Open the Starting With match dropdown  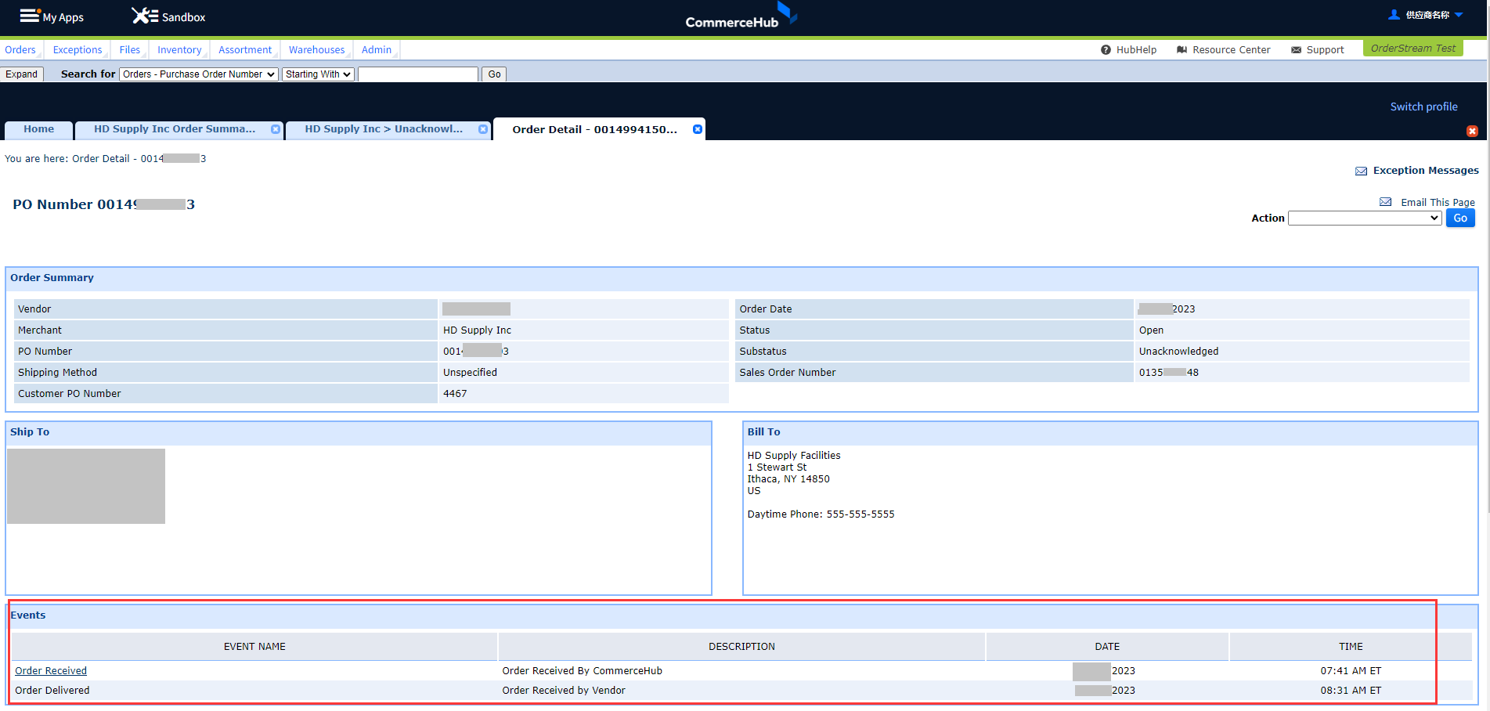click(x=318, y=74)
